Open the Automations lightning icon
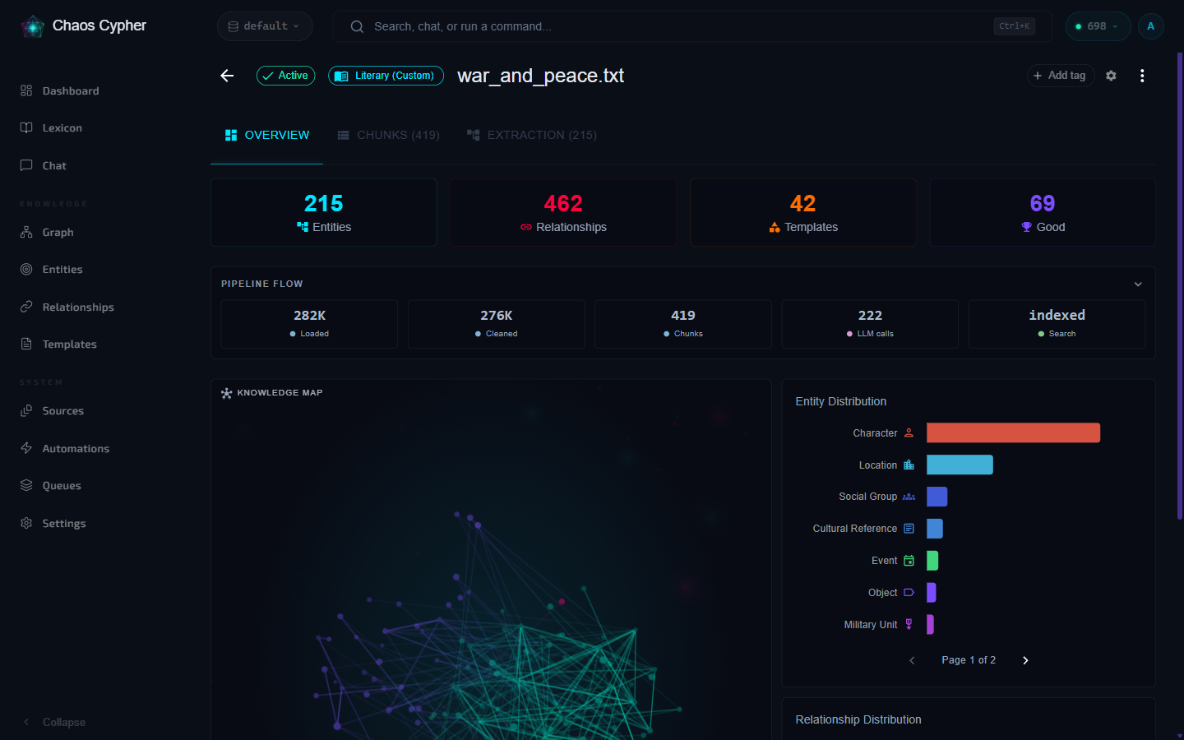 click(26, 448)
